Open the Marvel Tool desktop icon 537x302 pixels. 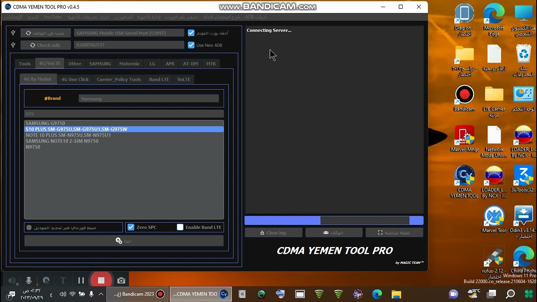[x=494, y=219]
